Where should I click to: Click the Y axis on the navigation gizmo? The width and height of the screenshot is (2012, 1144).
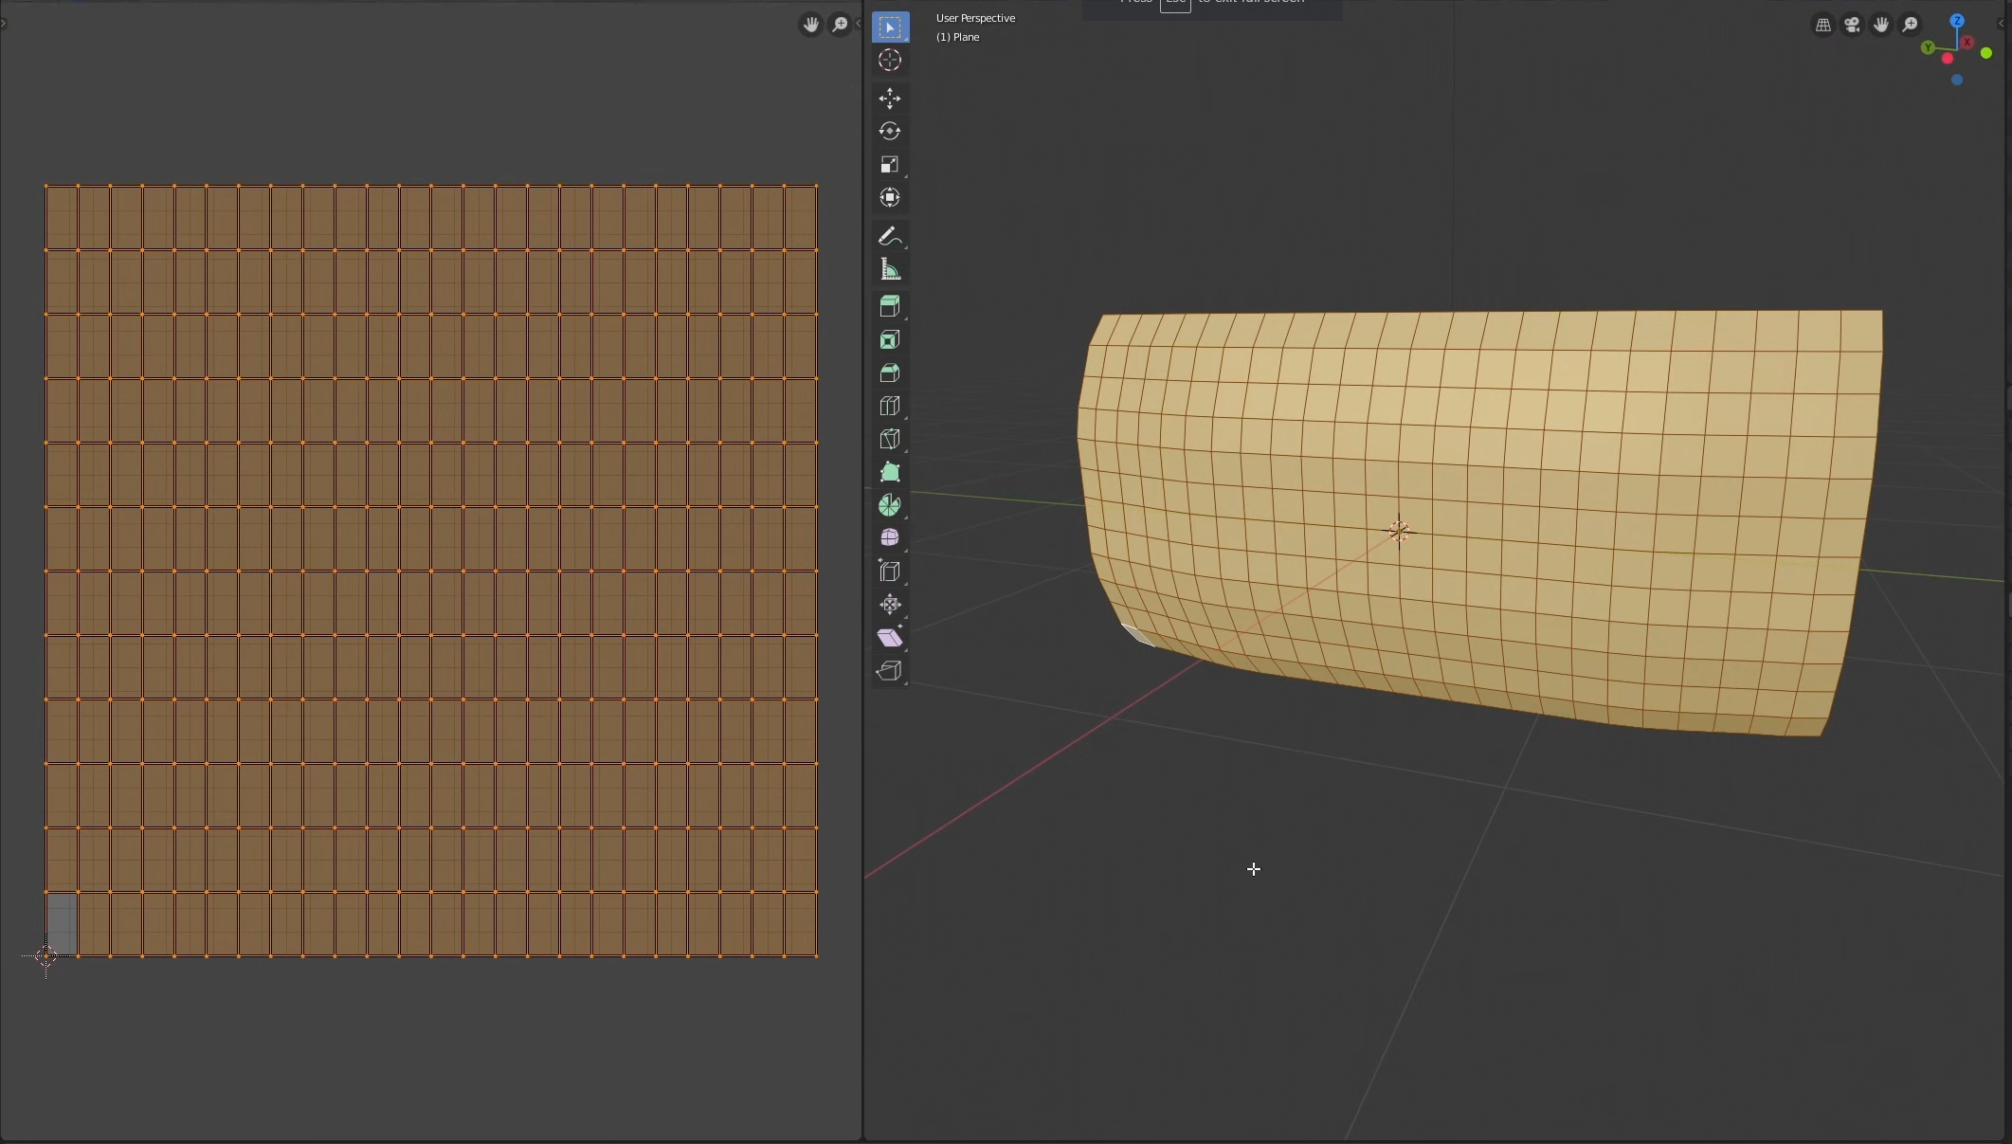click(x=1928, y=46)
